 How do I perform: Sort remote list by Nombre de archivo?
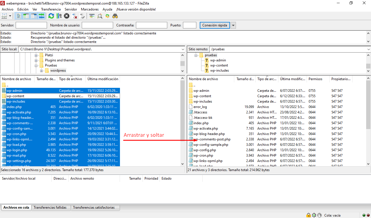[211, 79]
